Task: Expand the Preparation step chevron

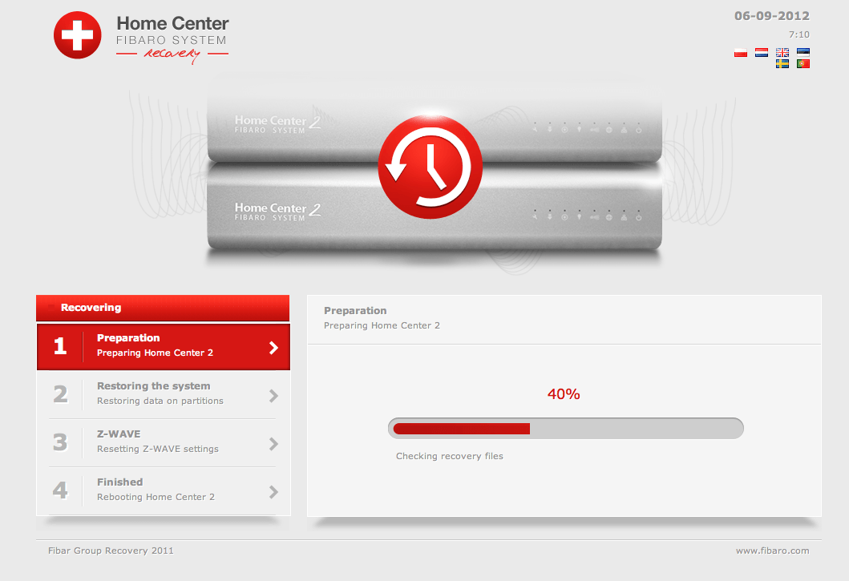Action: 274,348
